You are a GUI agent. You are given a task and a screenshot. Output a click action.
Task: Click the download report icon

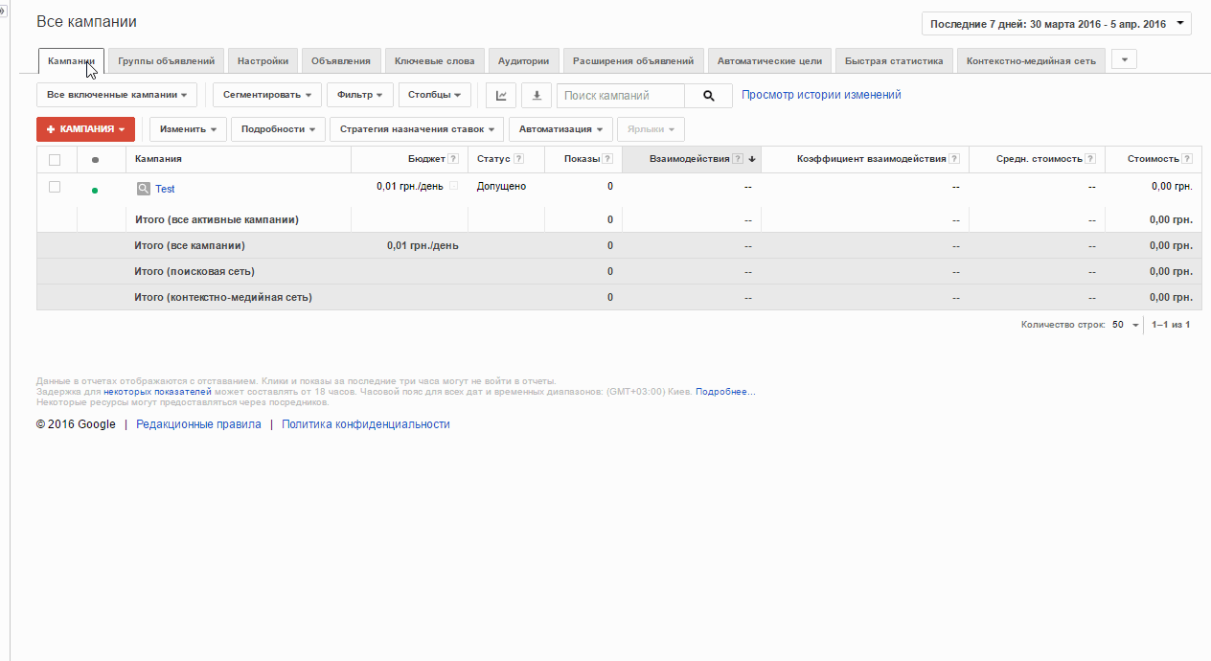point(537,96)
